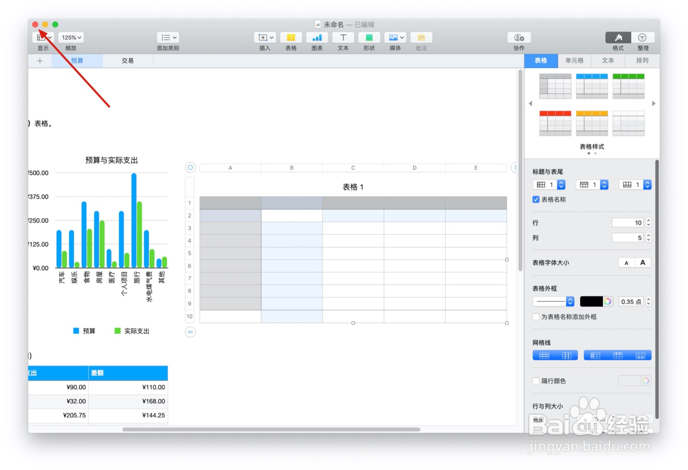
Task: Decrease table font size with small A
Action: point(627,263)
